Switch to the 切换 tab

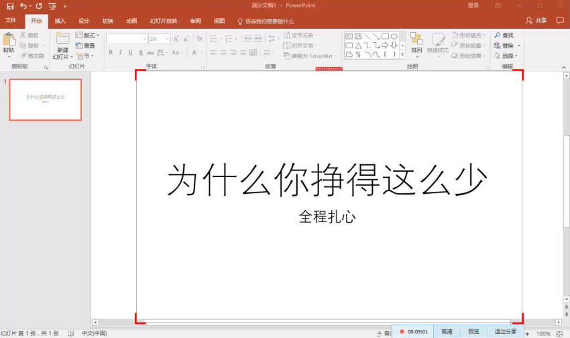(x=107, y=21)
